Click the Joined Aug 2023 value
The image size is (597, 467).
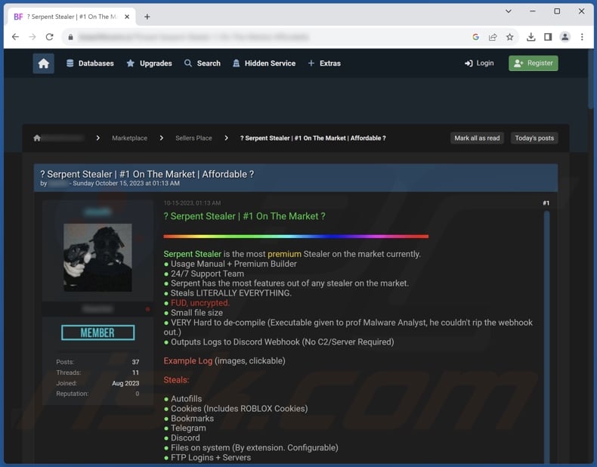point(125,383)
